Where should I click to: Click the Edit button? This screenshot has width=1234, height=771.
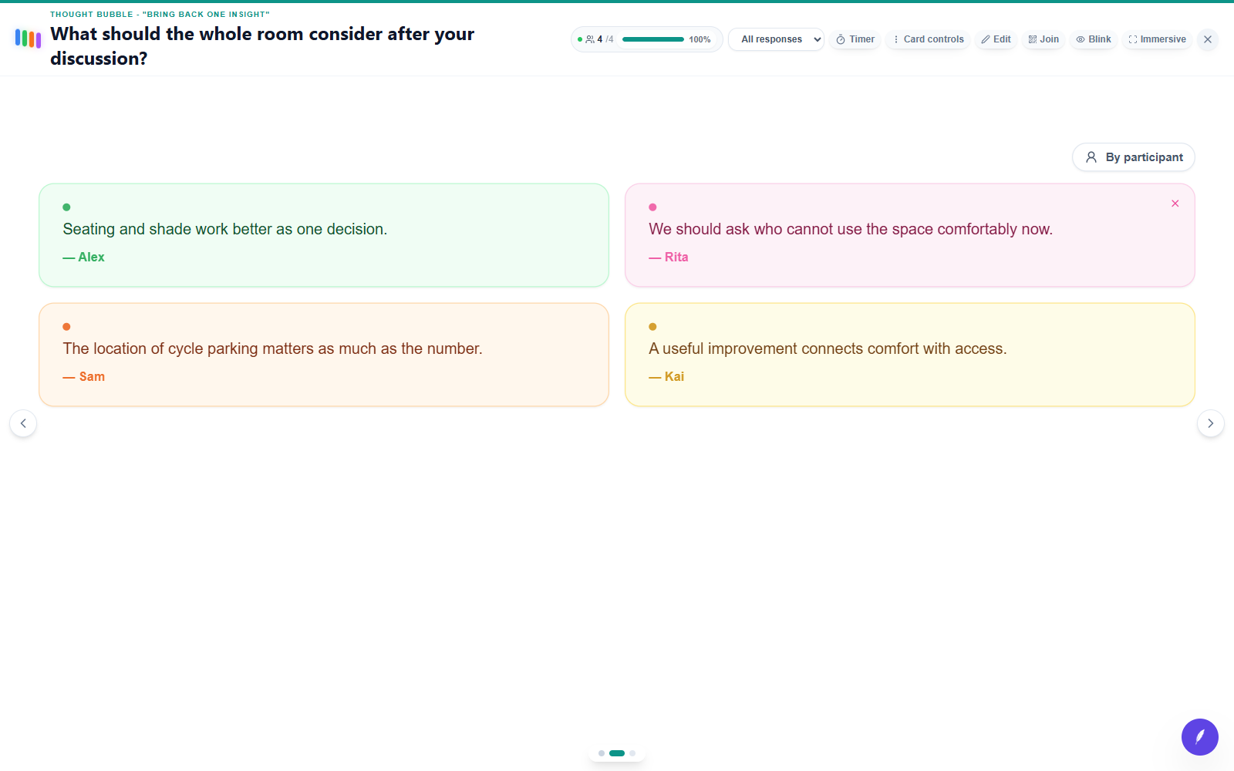tap(996, 39)
